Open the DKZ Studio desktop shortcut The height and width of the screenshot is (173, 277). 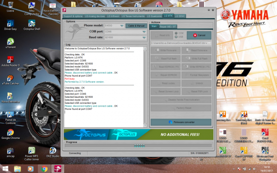click(x=53, y=152)
